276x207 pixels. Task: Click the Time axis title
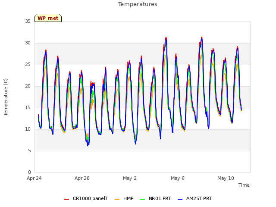244,185
